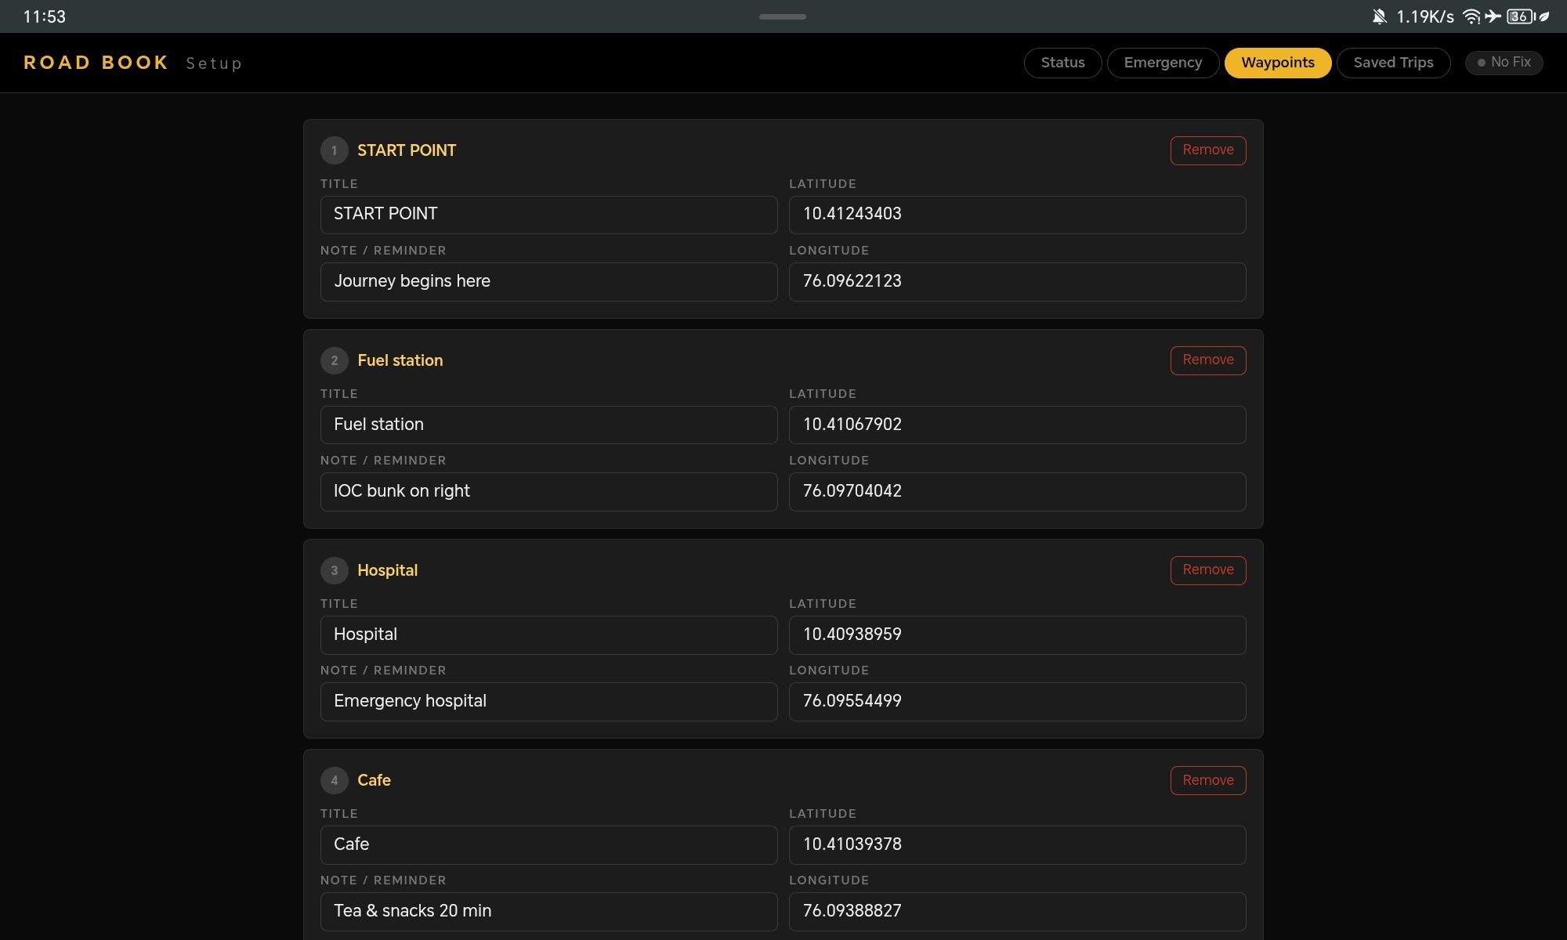Edit the Cafe title field
This screenshot has height=940, width=1567.
(x=548, y=844)
